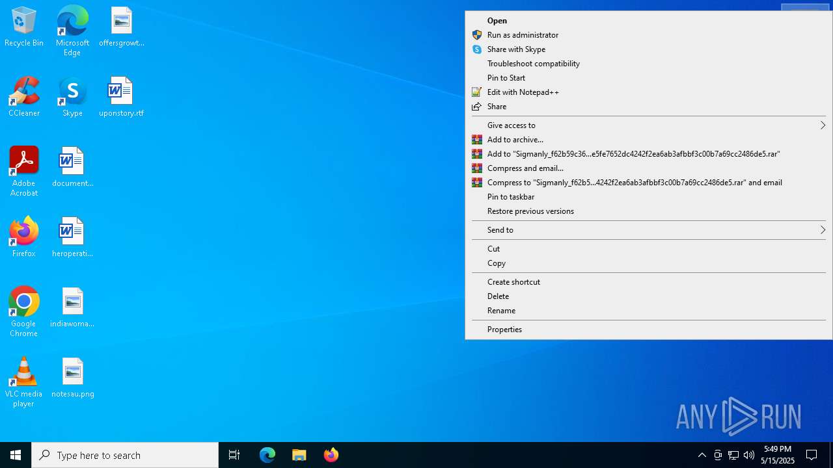Open Properties from the context menu

pos(649,330)
